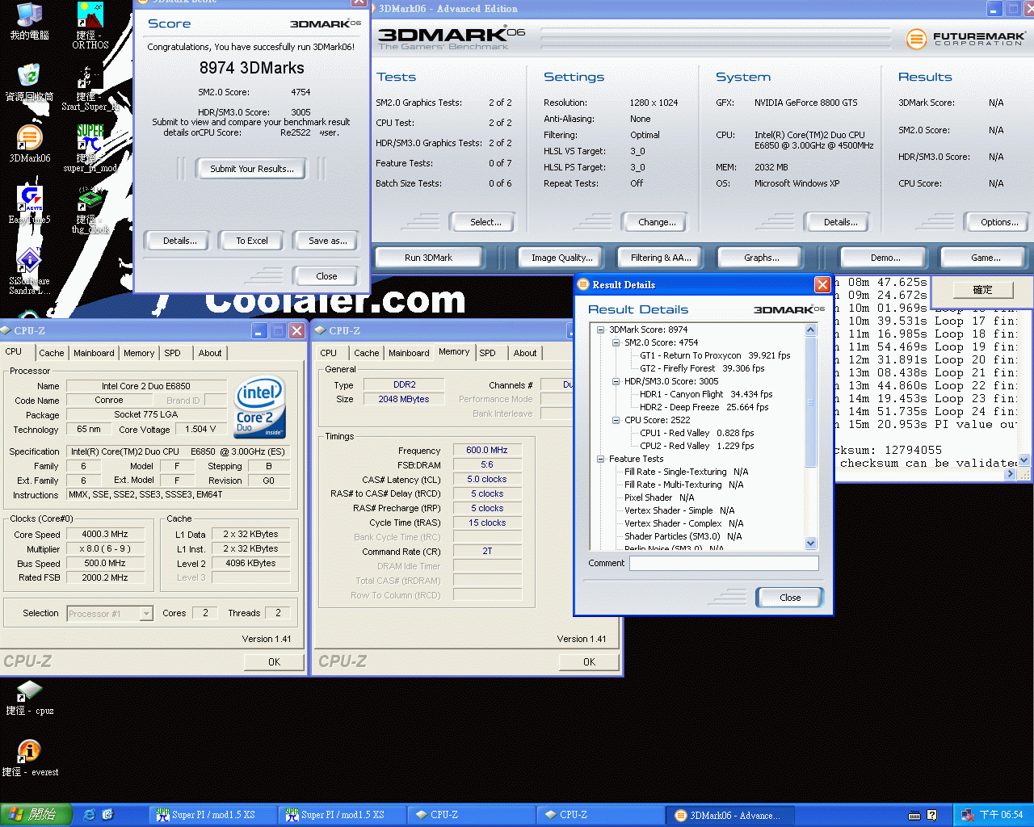Select Fill Rate - Single-Texturing row
Viewport: 1034px width, 827px height.
point(687,472)
